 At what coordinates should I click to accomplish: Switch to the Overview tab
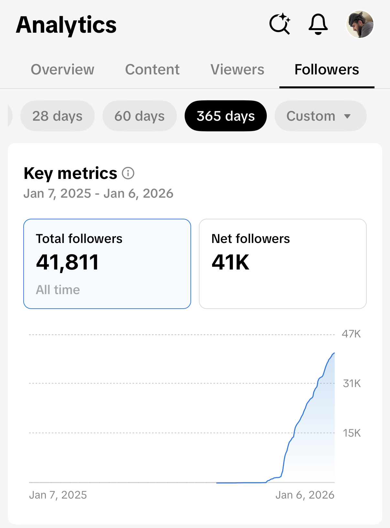tap(62, 70)
